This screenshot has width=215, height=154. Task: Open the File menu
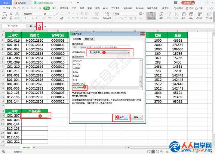pyautogui.click(x=6, y=8)
